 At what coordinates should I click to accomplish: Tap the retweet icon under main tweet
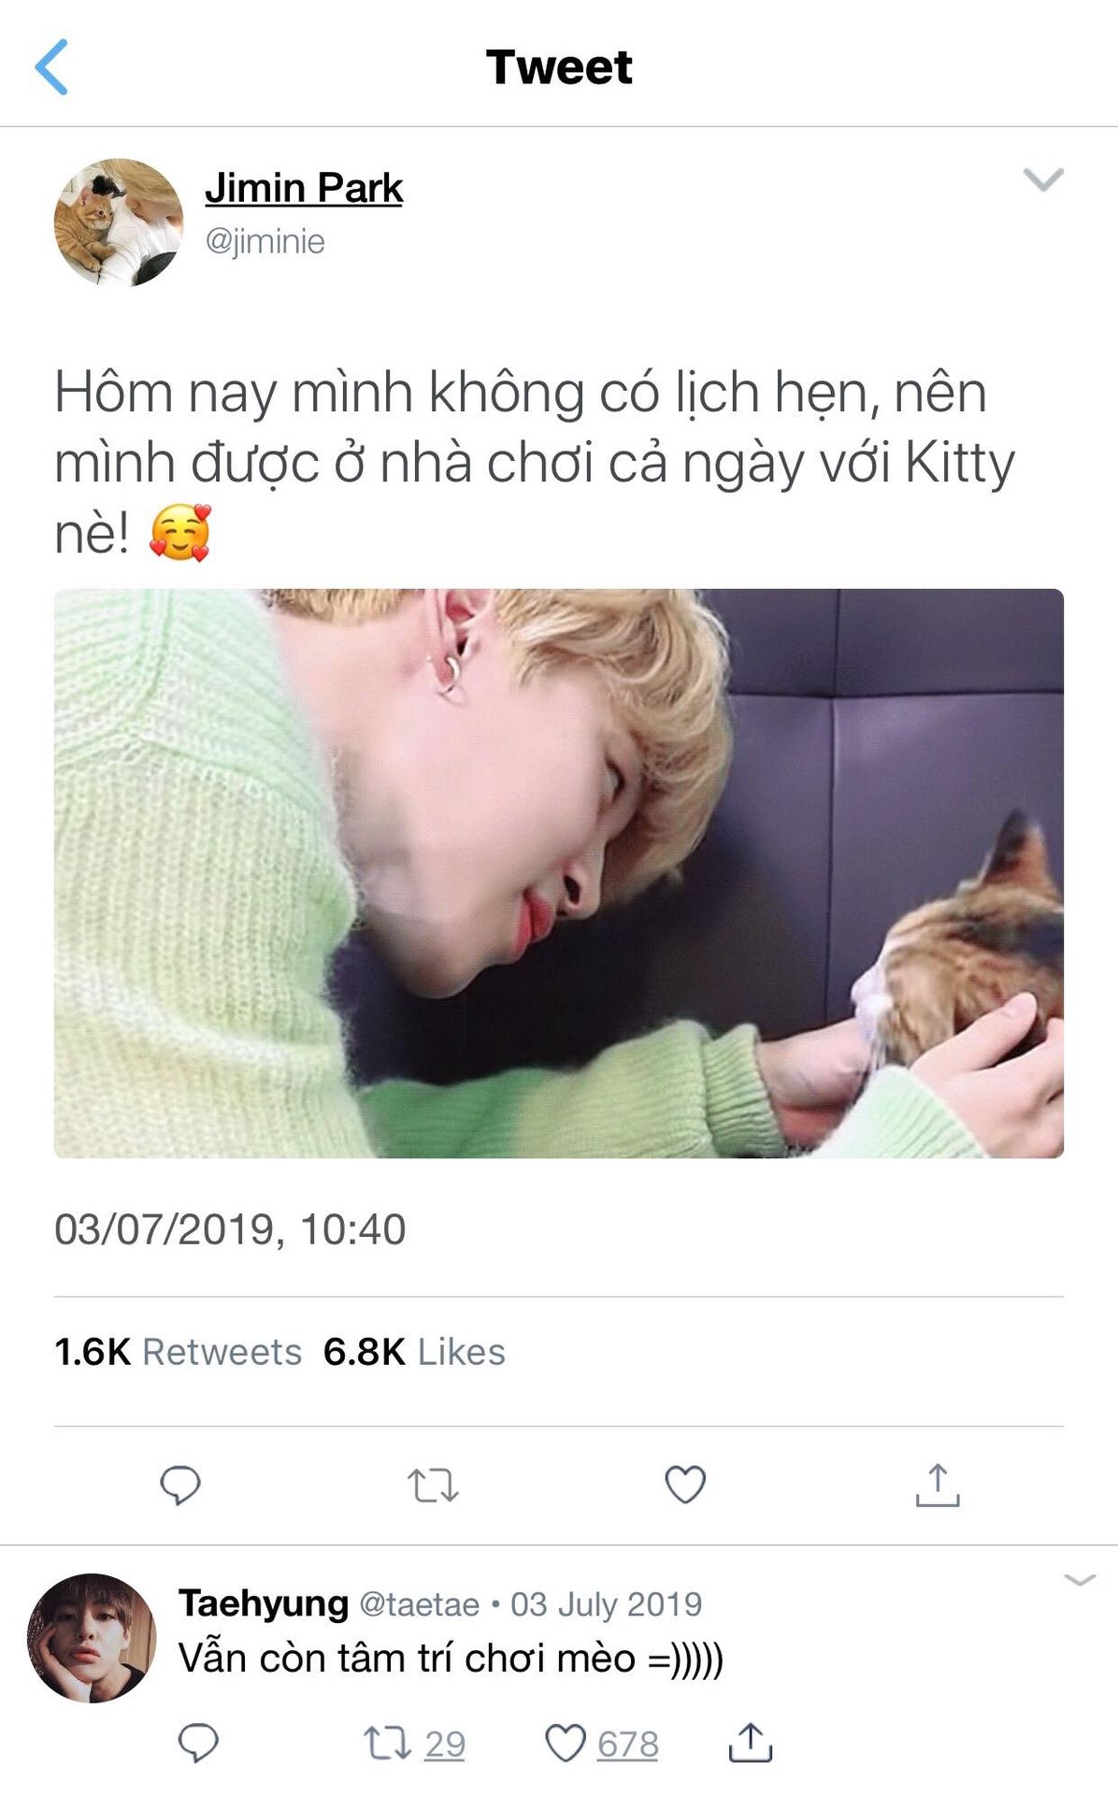(x=433, y=1485)
